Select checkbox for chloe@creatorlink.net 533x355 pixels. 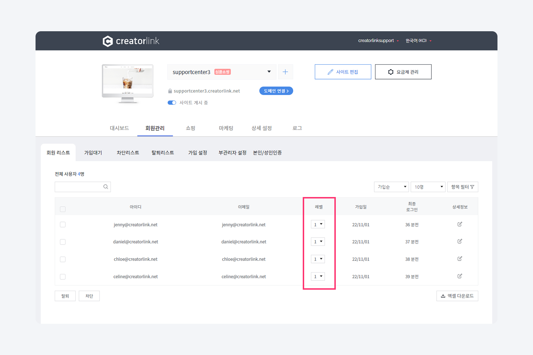coord(63,259)
